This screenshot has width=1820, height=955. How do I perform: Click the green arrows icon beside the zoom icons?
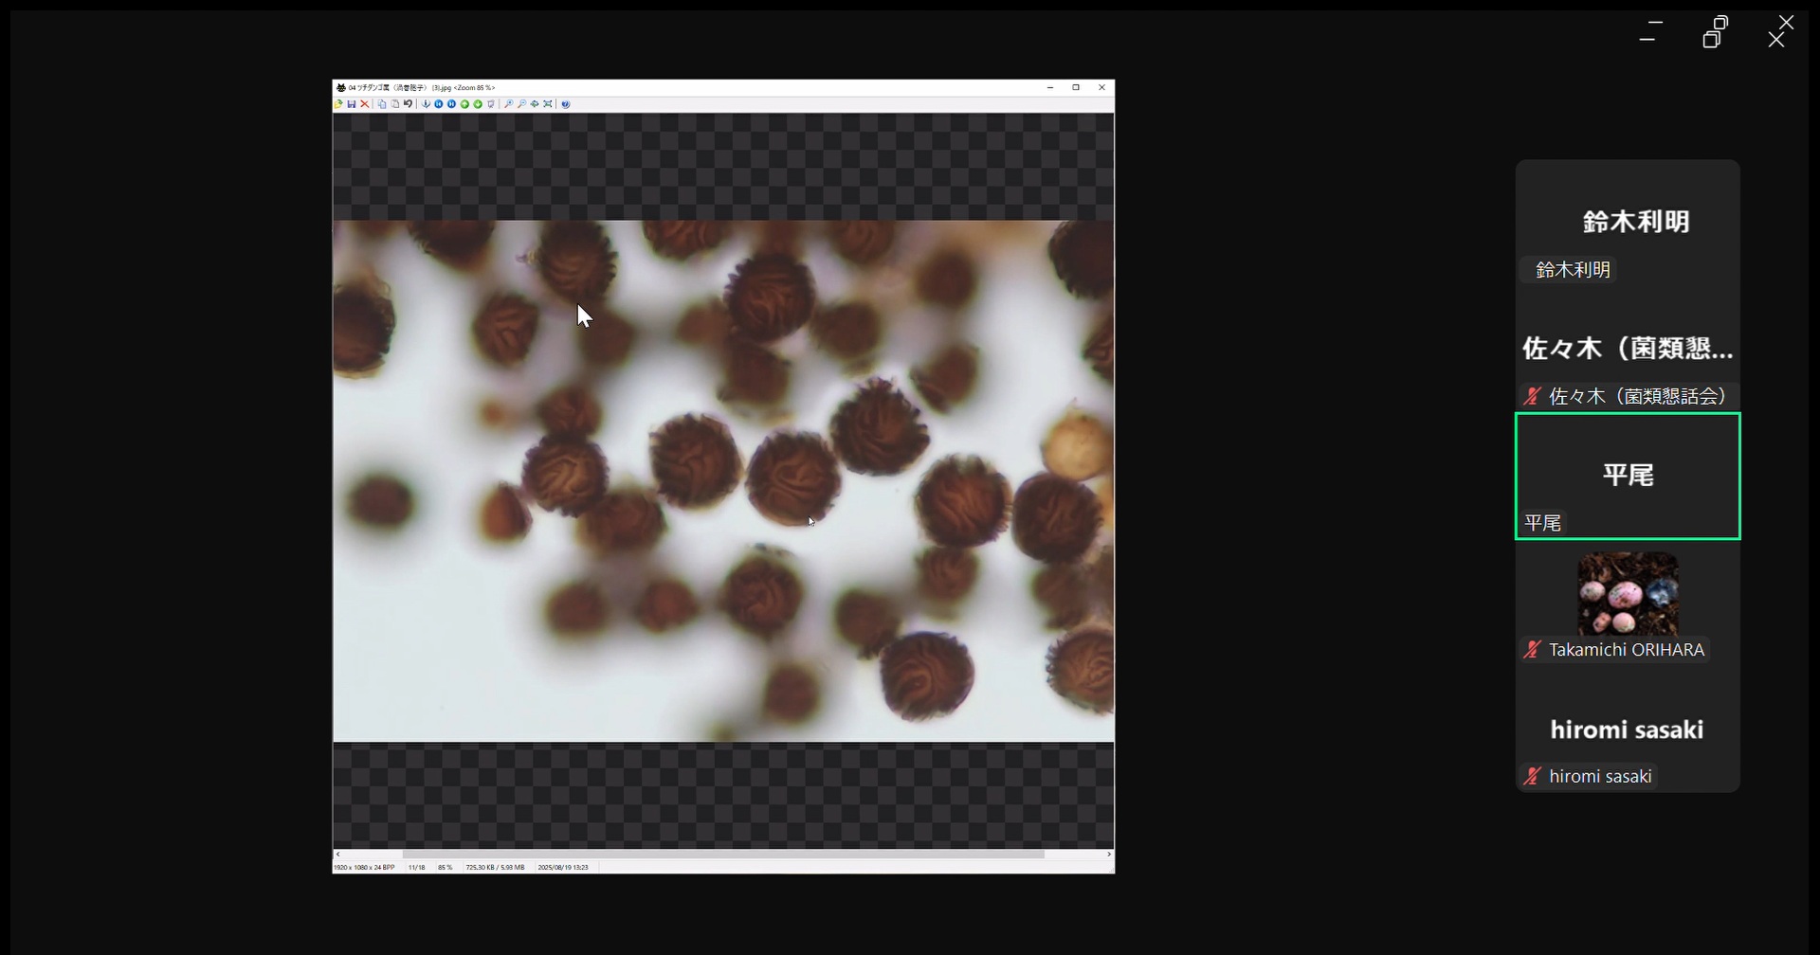coord(535,104)
